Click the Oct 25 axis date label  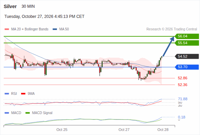tap(62, 130)
